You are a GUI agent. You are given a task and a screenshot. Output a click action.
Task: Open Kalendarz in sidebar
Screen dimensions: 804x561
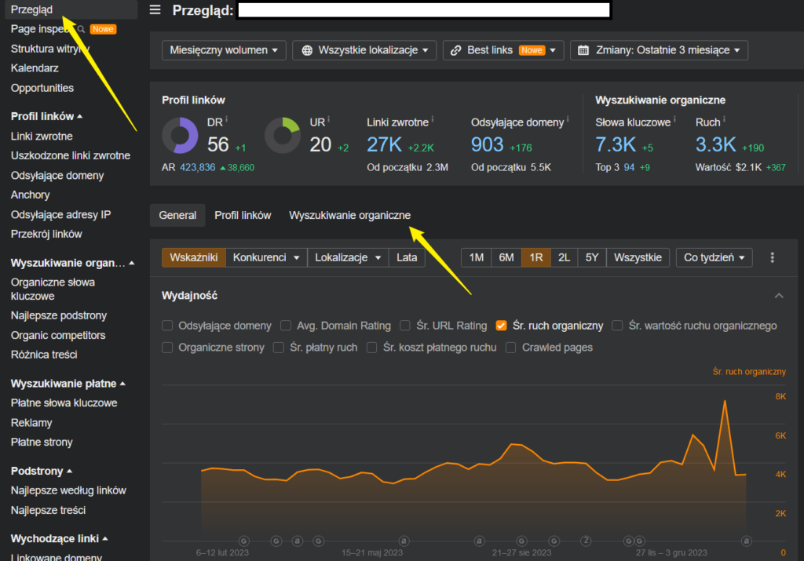click(x=35, y=68)
